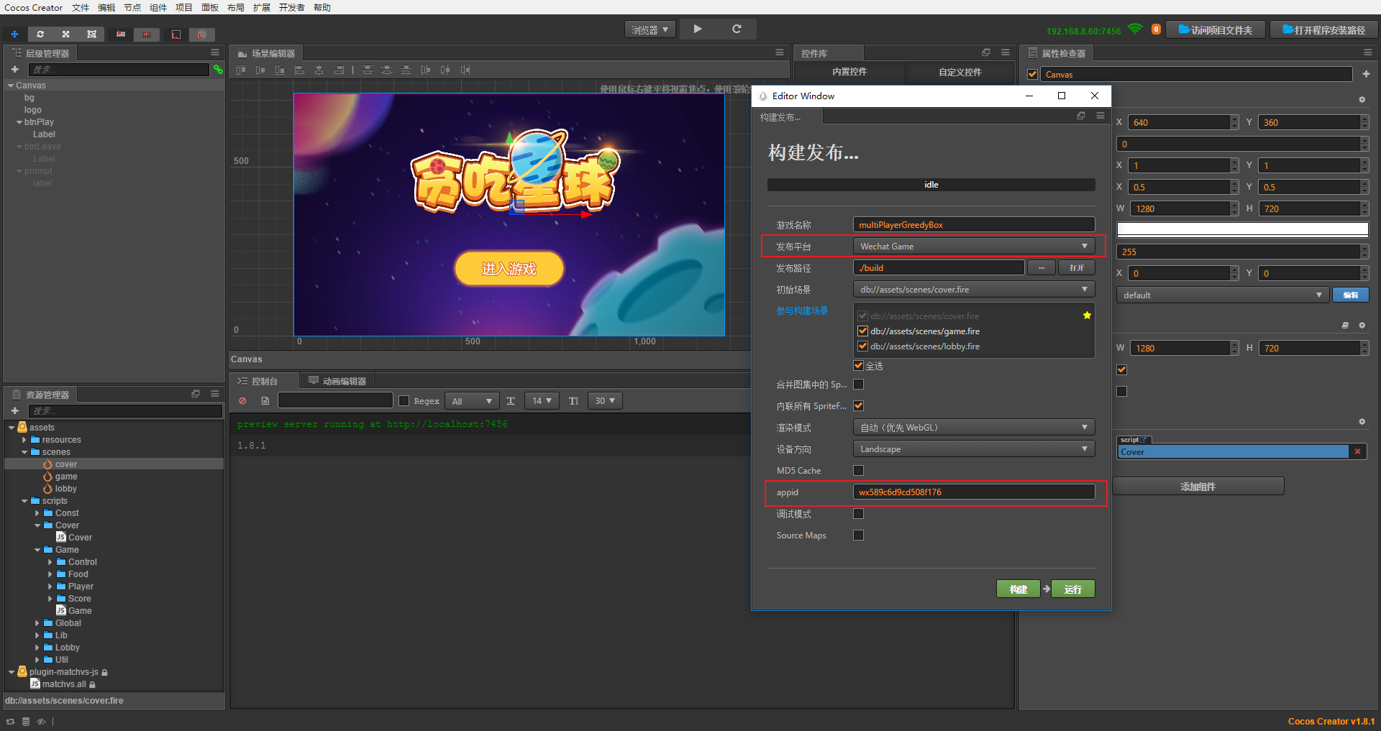Open the render mode dropdown
The height and width of the screenshot is (731, 1381).
click(974, 427)
